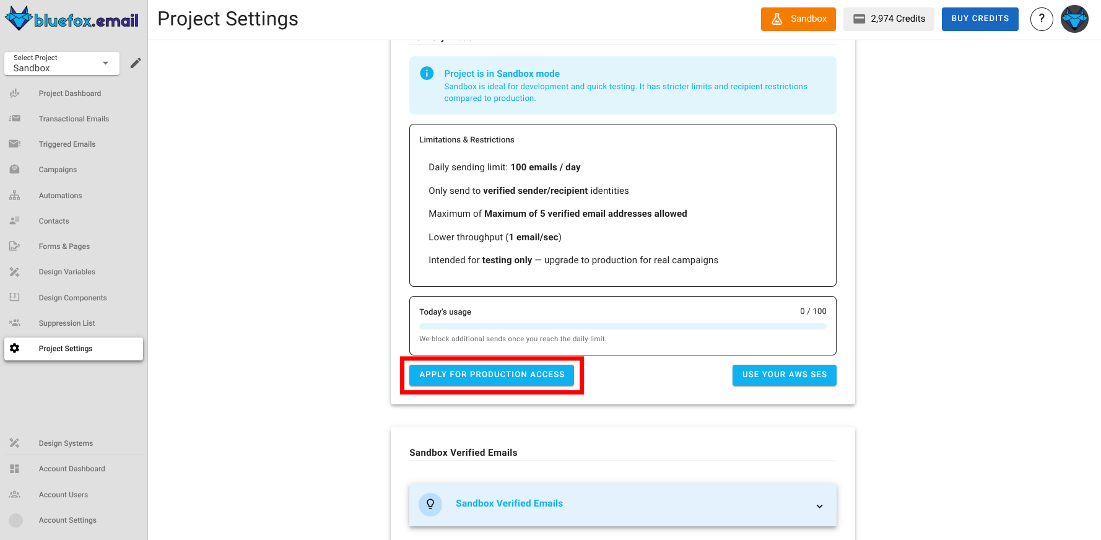Click the Use Your AWS SES button

pyautogui.click(x=784, y=375)
